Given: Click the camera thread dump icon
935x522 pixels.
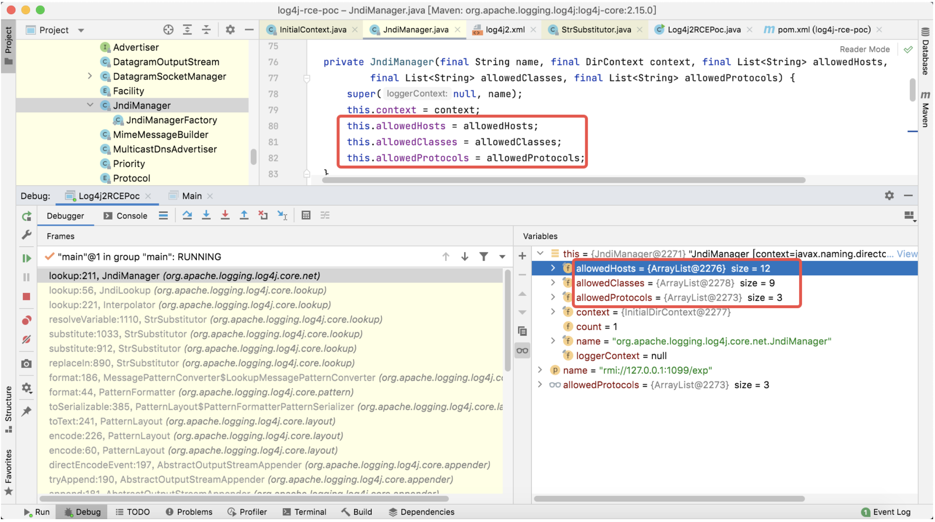Looking at the screenshot, I should pos(27,364).
